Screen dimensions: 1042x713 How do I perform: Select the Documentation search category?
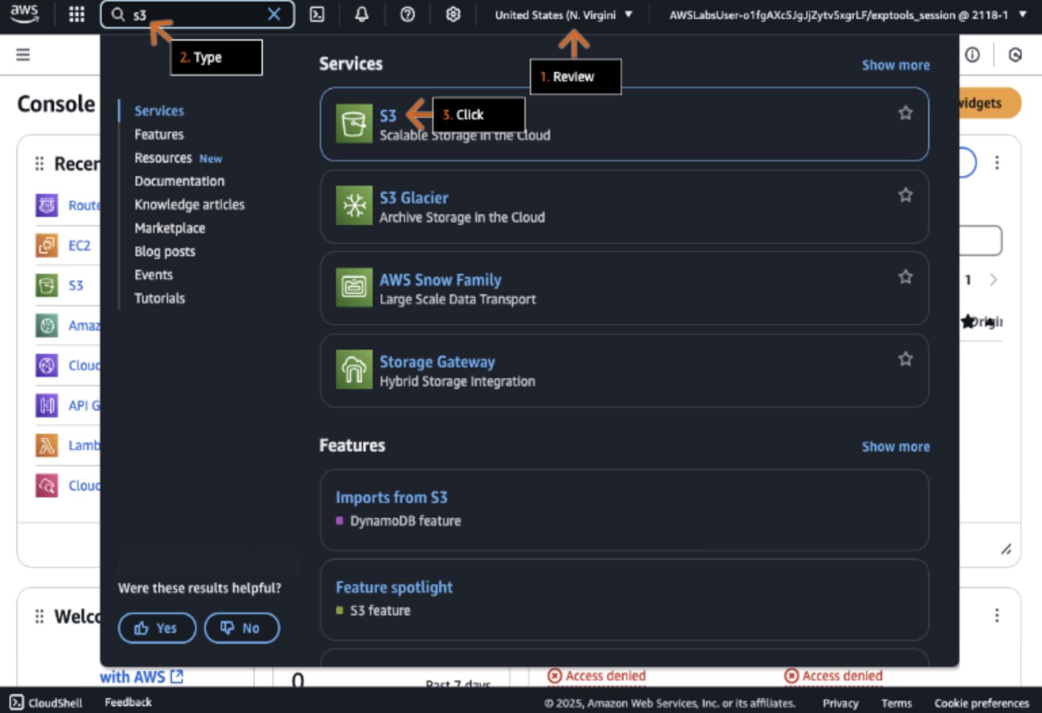pos(179,181)
